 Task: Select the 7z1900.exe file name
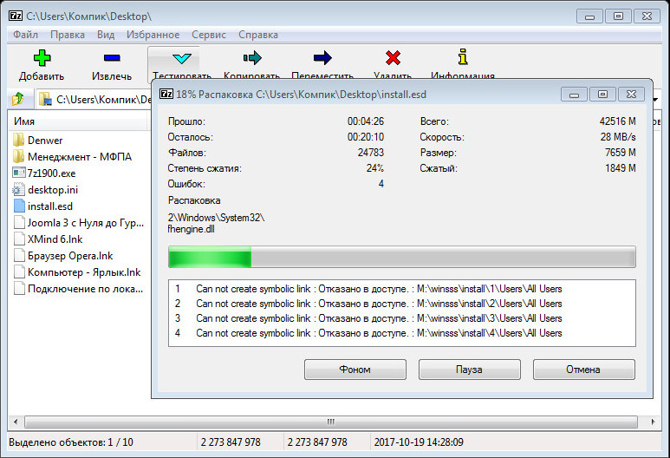tap(51, 173)
